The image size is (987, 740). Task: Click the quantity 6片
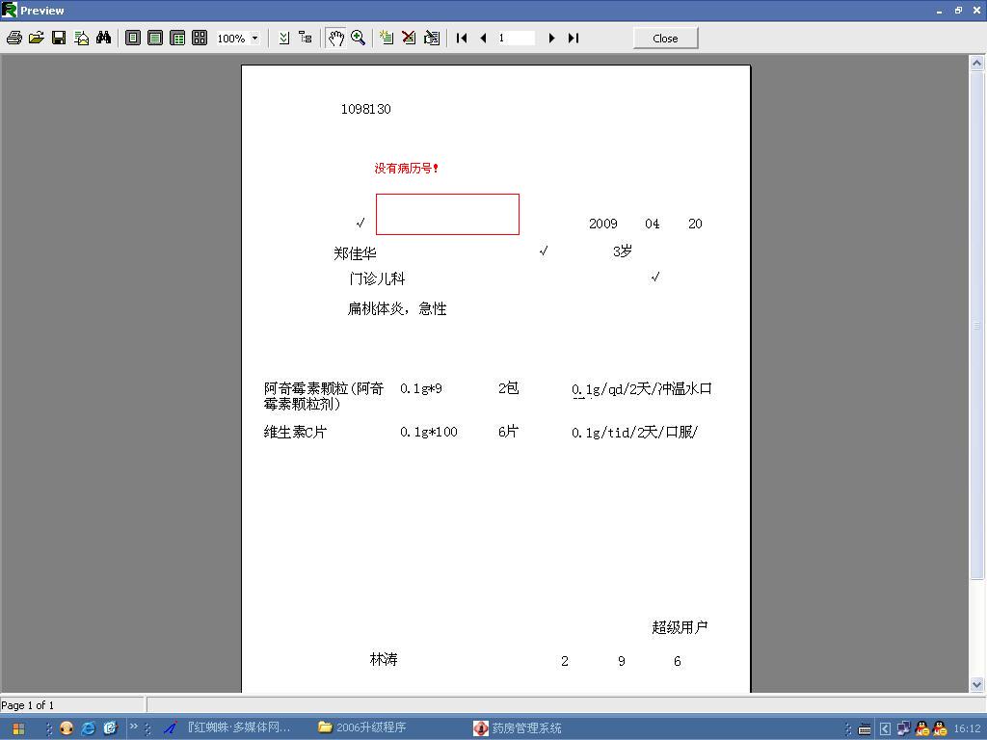pyautogui.click(x=509, y=431)
